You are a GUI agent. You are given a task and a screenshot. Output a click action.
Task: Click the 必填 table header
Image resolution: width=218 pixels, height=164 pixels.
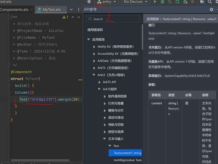[188, 95]
